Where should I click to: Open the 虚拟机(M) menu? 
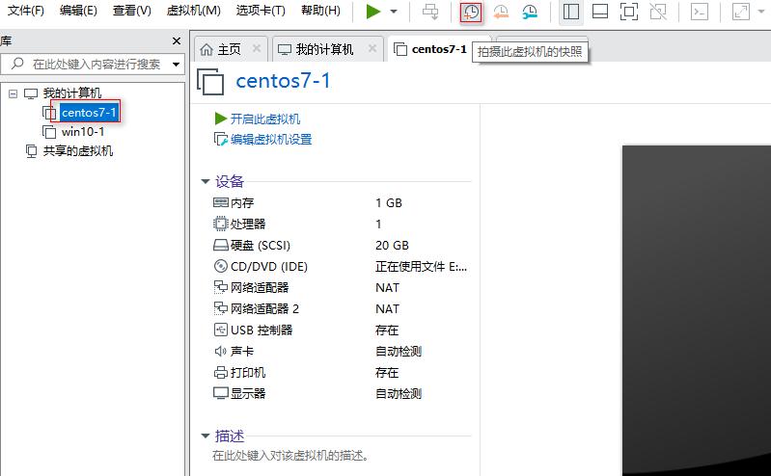coord(193,11)
